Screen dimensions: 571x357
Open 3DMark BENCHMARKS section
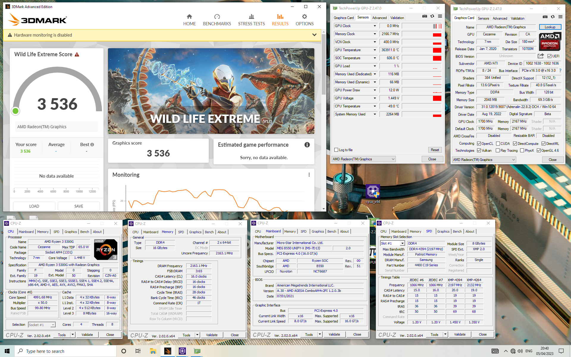217,20
